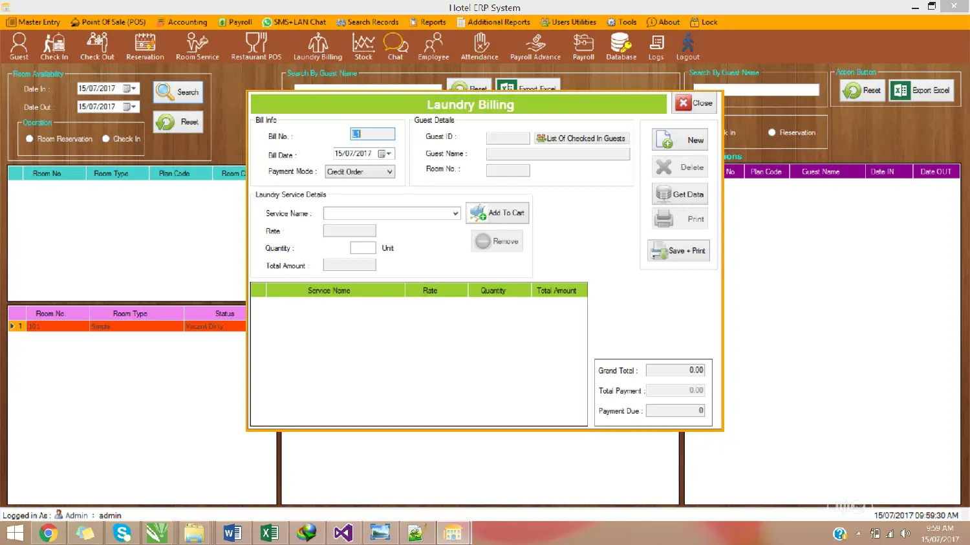Open the Payroll Advance toolbar icon
The height and width of the screenshot is (545, 970).
535,46
